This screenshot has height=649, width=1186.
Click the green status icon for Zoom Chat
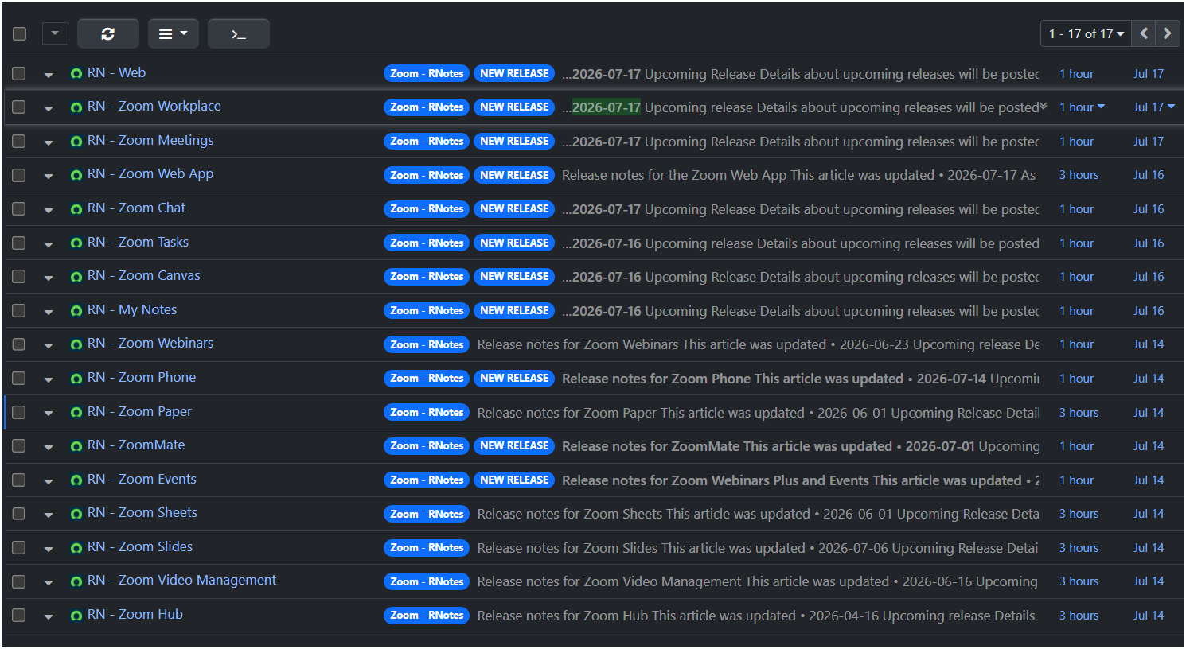76,209
